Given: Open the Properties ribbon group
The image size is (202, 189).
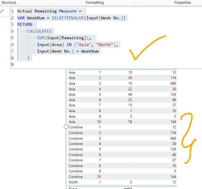Looking at the screenshot, I should tap(183, 2).
